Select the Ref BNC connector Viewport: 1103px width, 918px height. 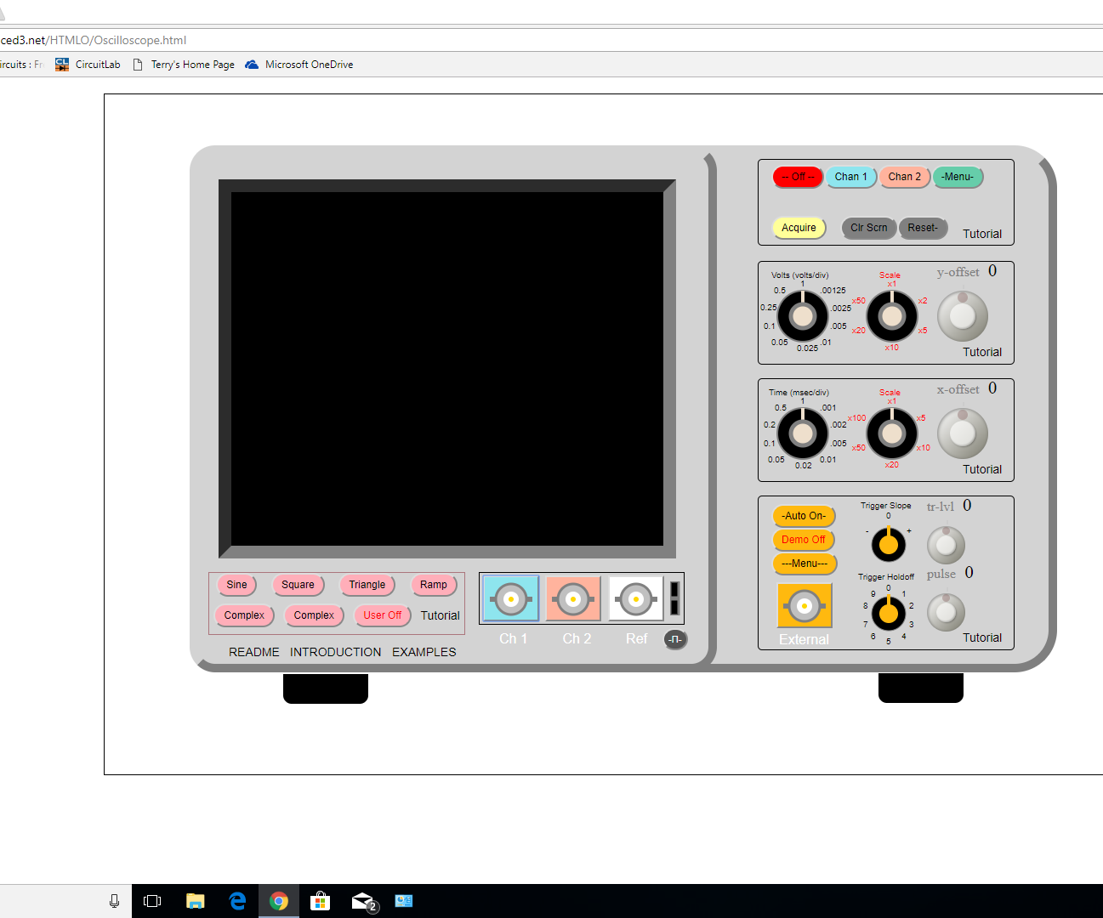click(636, 598)
